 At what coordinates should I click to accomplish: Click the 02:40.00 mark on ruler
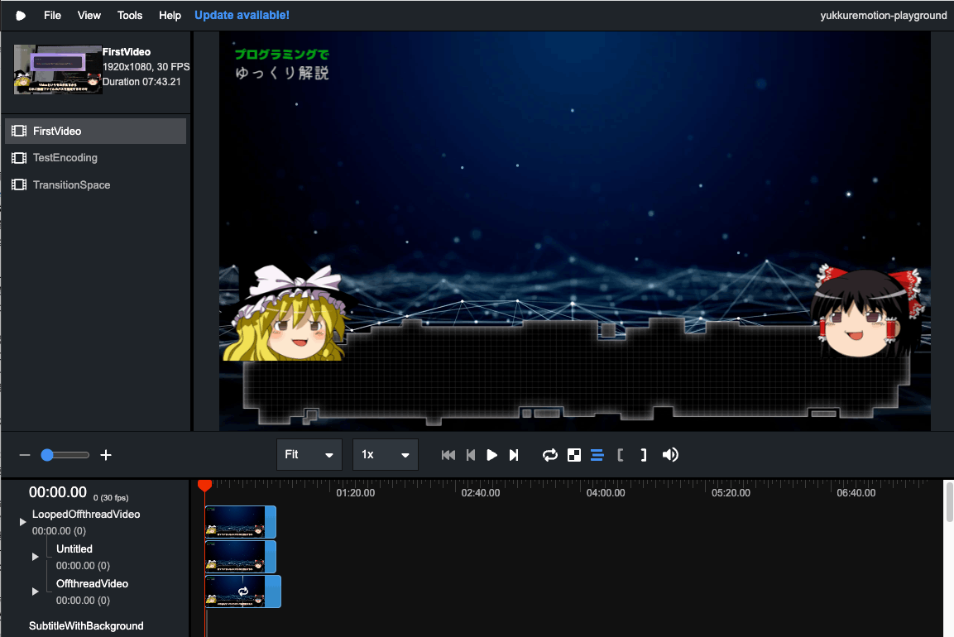point(481,493)
